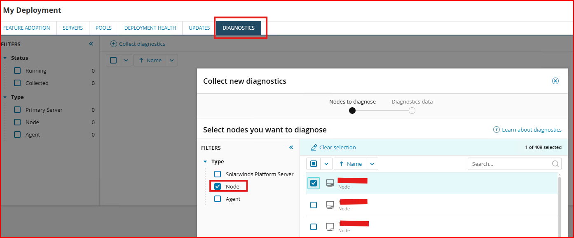
Task: Toggle the sort direction arrow beside Name
Action: [341, 164]
